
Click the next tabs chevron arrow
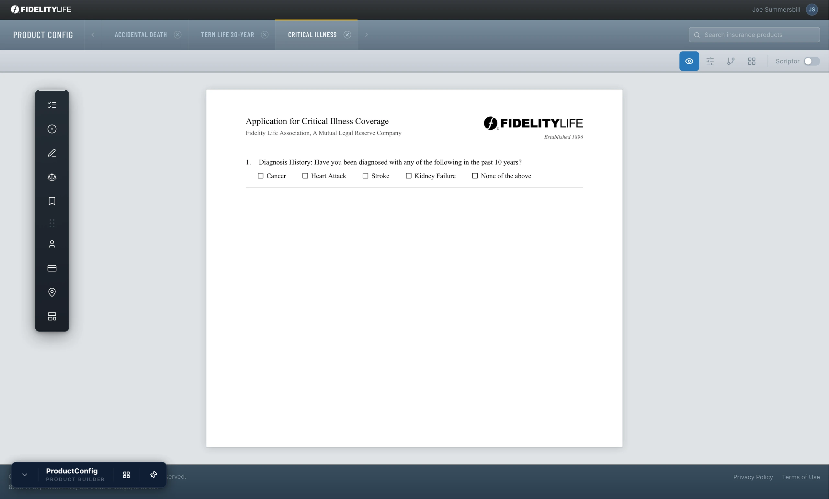tap(366, 35)
